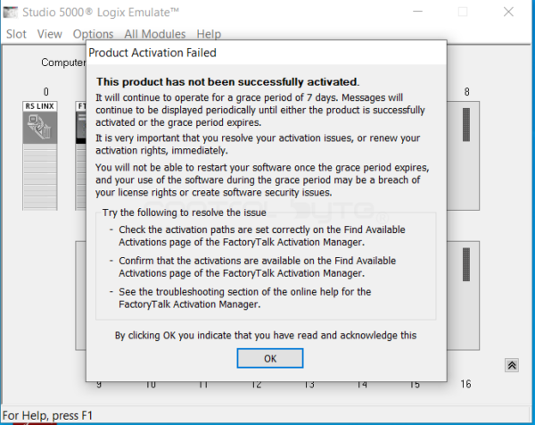The height and width of the screenshot is (425, 535).
Task: Open the All Modules menu
Action: pos(154,34)
